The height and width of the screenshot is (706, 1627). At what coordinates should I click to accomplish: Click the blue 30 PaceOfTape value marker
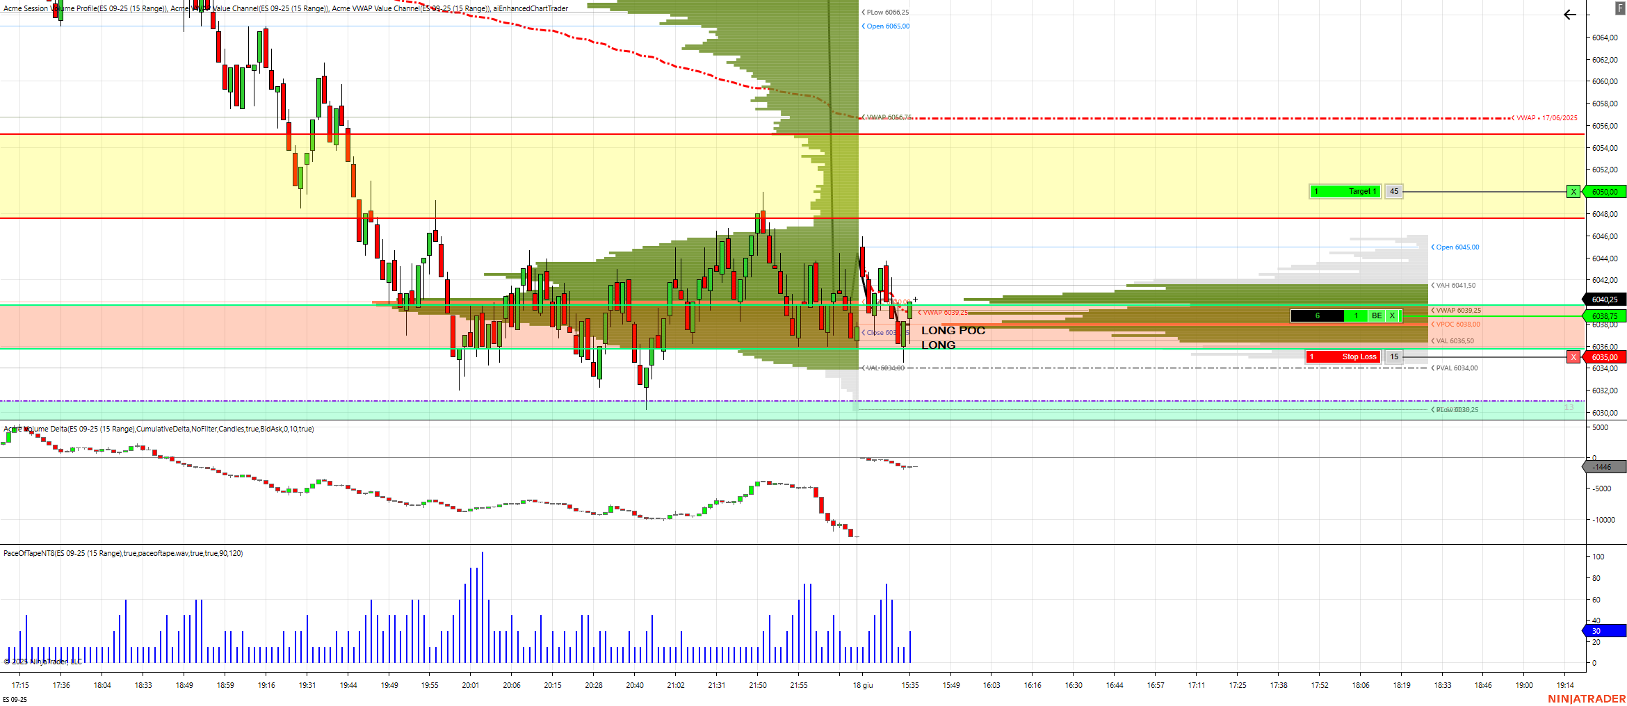pyautogui.click(x=1605, y=631)
